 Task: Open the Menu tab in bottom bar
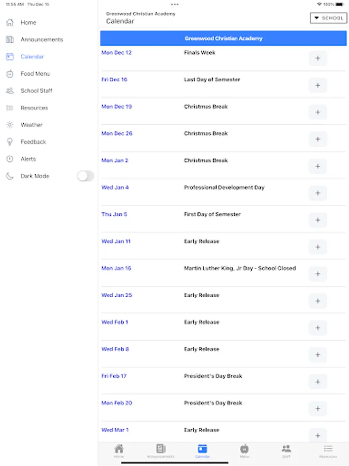pos(244,451)
